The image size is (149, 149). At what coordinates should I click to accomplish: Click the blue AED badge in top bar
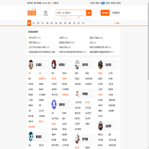pos(103,3)
